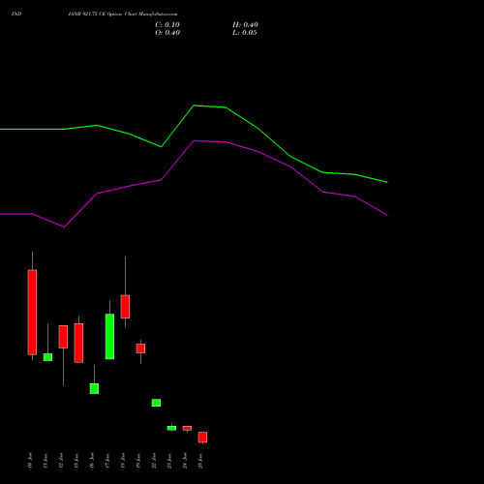Select the green candle at 16 Jun

94,388
